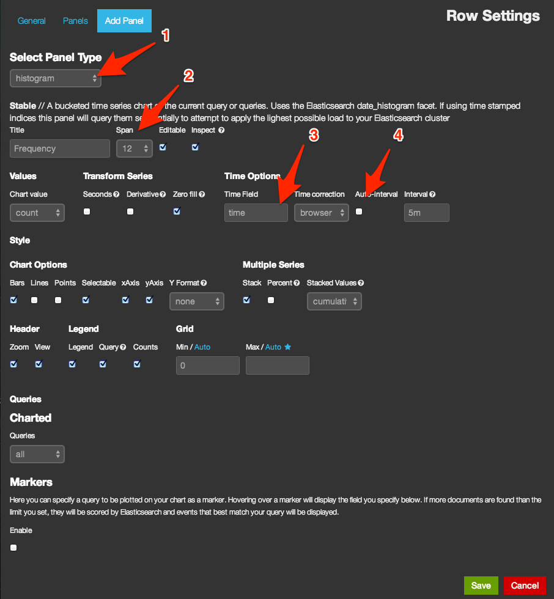554x599 pixels.
Task: Uncheck the Legend checkbox
Action: pyautogui.click(x=72, y=364)
